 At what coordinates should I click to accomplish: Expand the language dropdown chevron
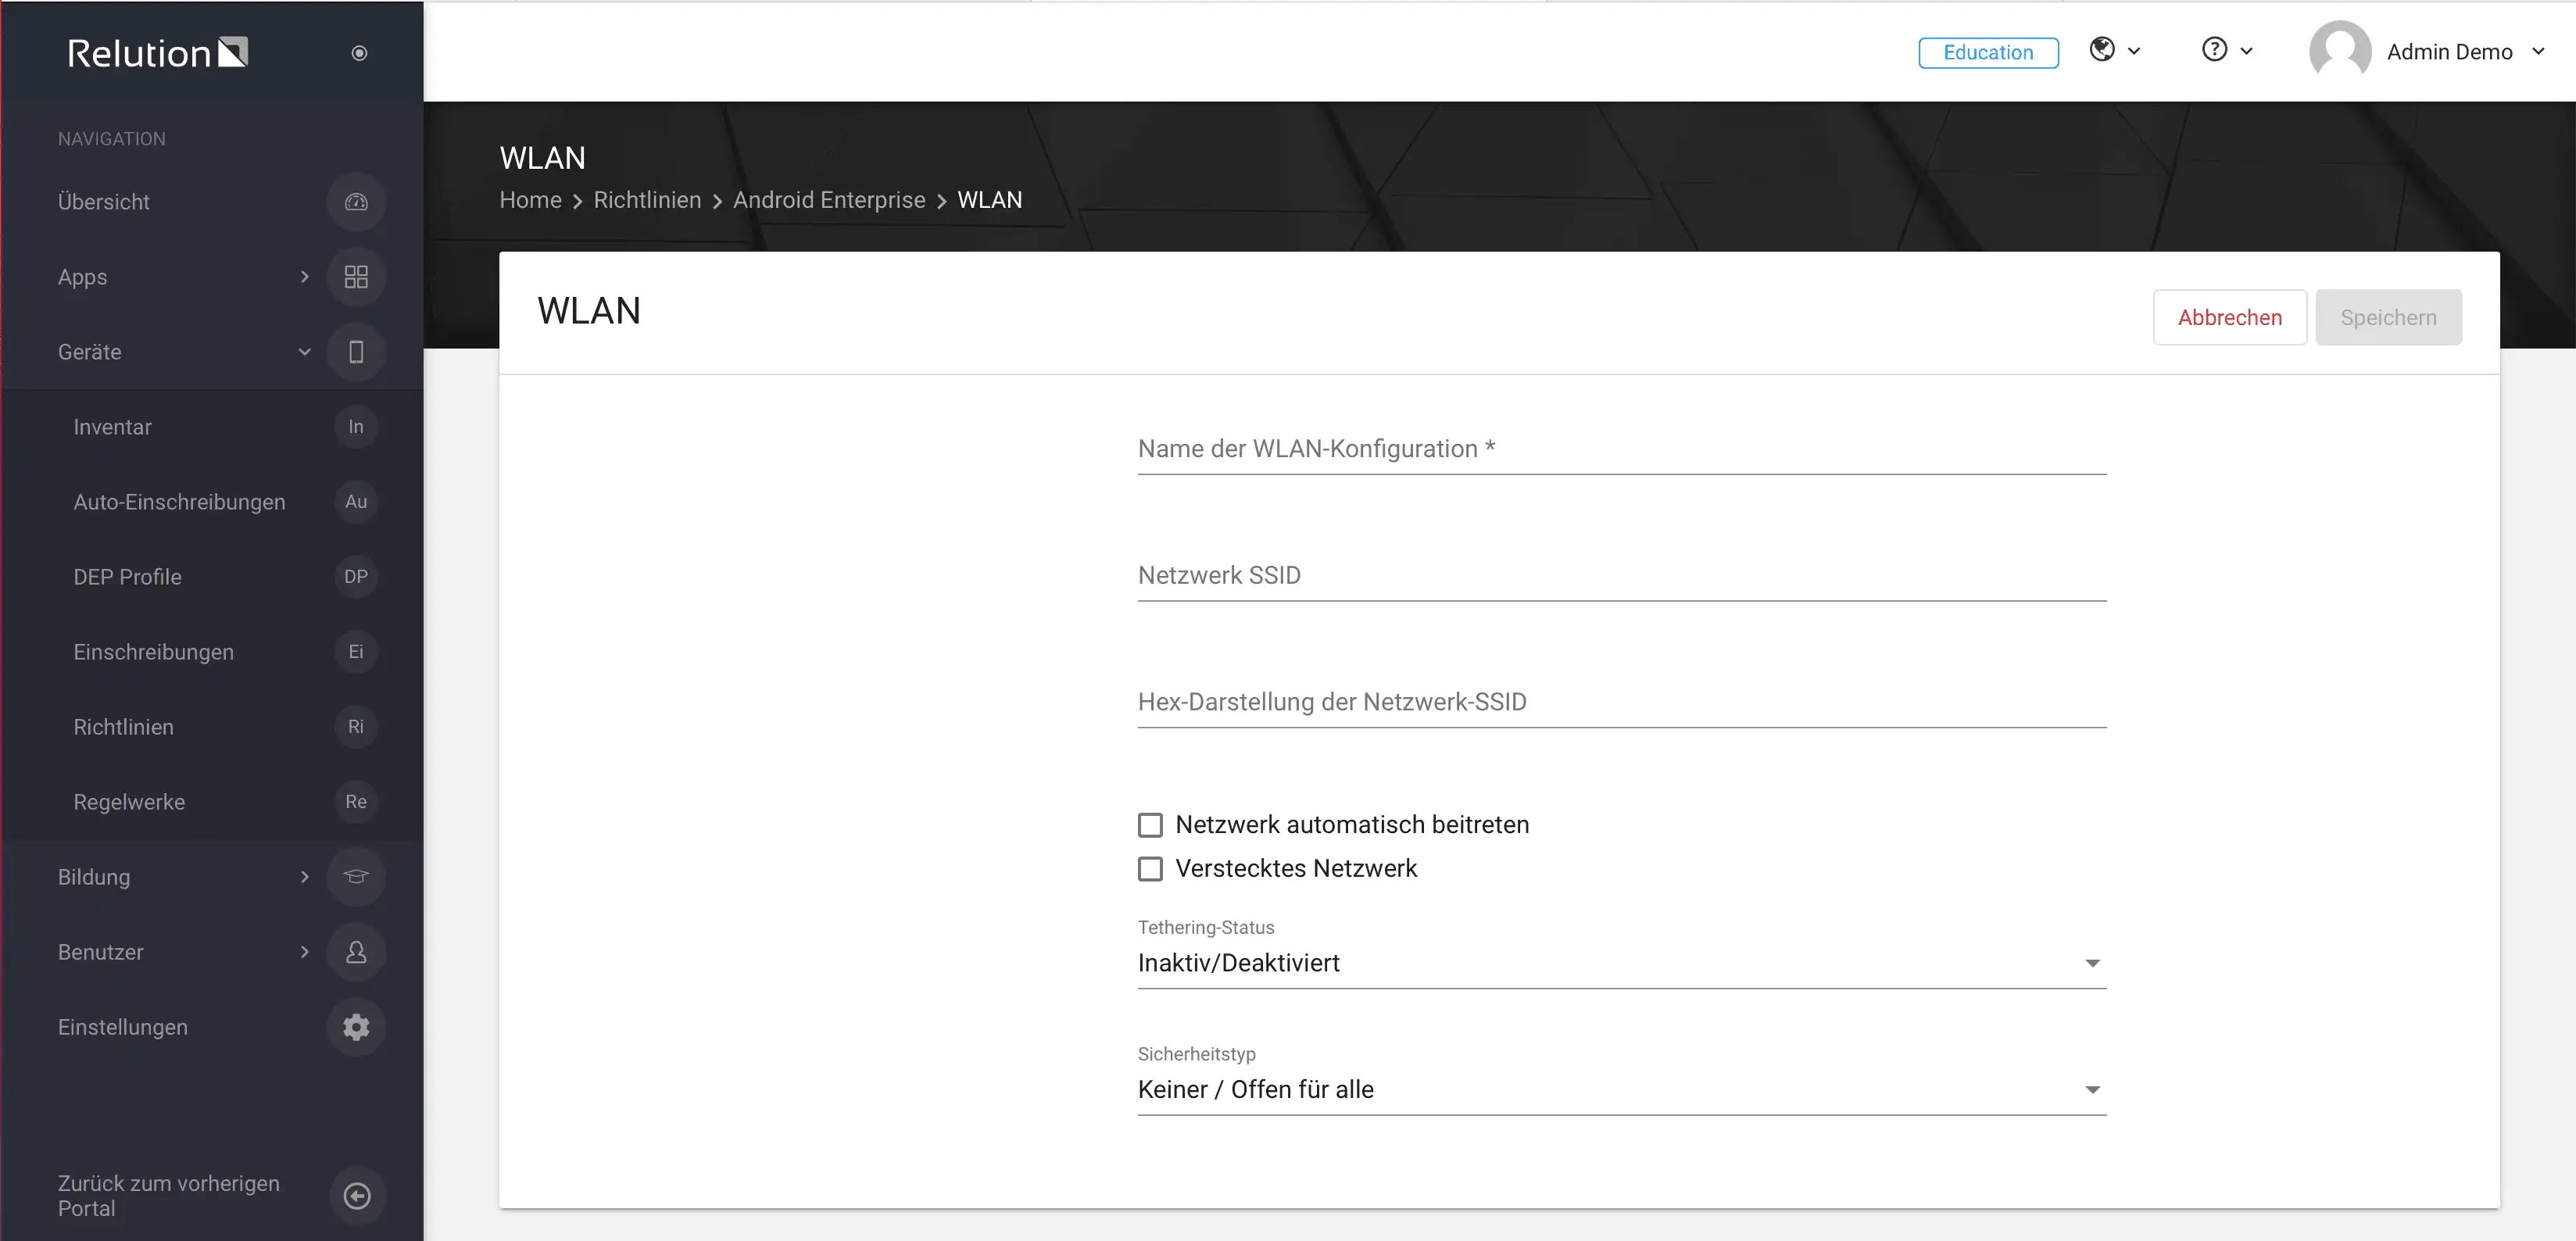pos(2134,51)
